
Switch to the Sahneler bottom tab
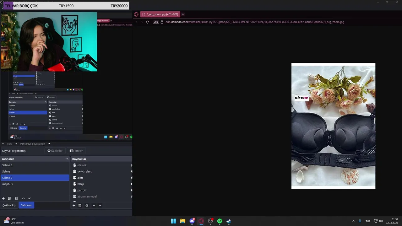(26, 205)
